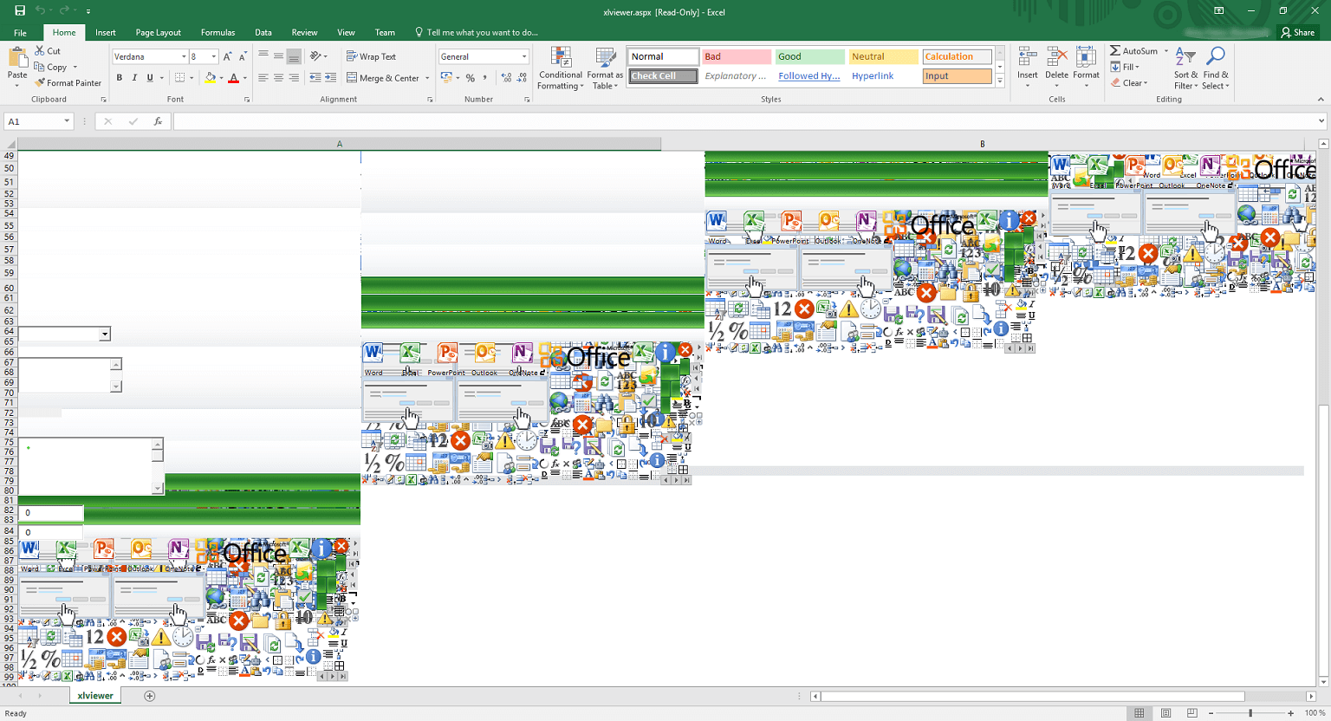Viewport: 1331px width, 721px height.
Task: Apply the Good cell style
Action: click(x=809, y=56)
